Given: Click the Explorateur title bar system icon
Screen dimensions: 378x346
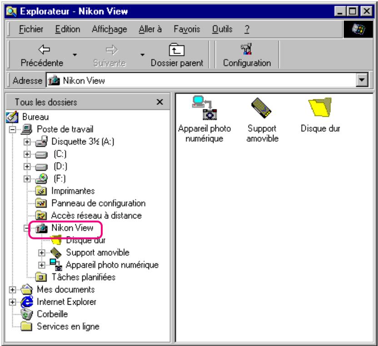Looking at the screenshot, I should click(x=11, y=11).
